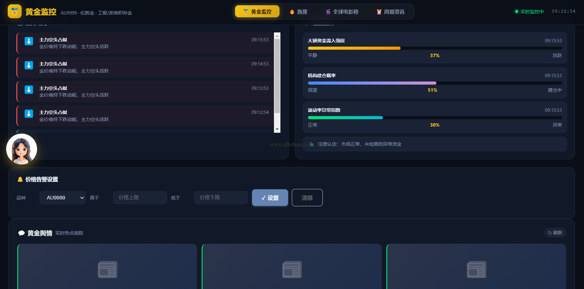Screen dimensions: 584x289
Task: Select the 周期资讯 tab
Action: click(390, 12)
